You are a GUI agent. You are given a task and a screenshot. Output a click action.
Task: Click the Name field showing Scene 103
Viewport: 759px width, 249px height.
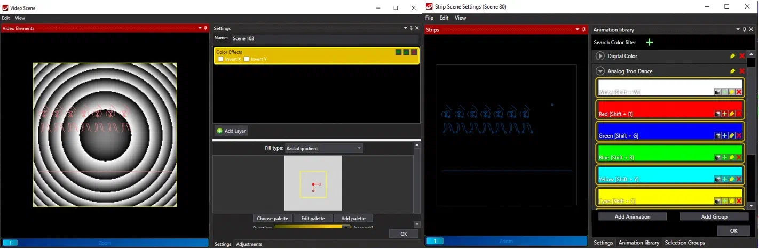(325, 38)
